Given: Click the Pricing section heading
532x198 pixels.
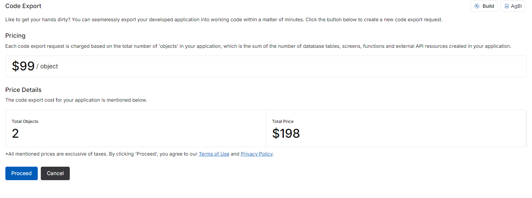Looking at the screenshot, I should [x=15, y=36].
